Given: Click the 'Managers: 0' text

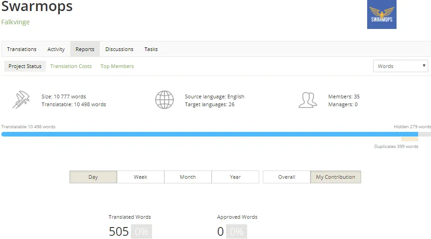Looking at the screenshot, I should (343, 104).
